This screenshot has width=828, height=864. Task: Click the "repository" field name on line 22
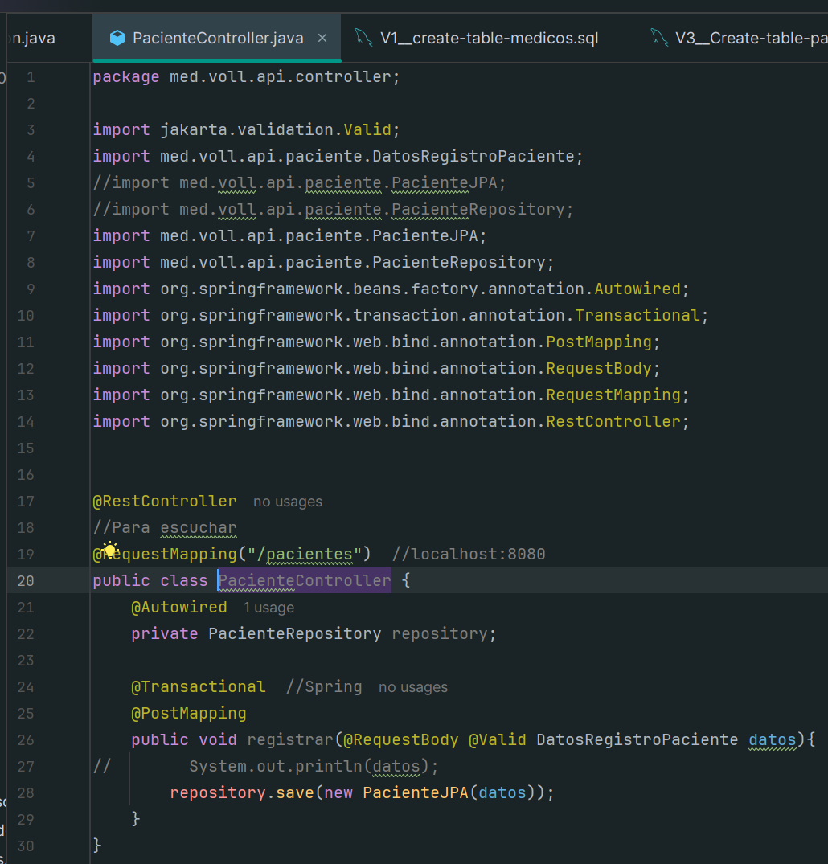(440, 634)
